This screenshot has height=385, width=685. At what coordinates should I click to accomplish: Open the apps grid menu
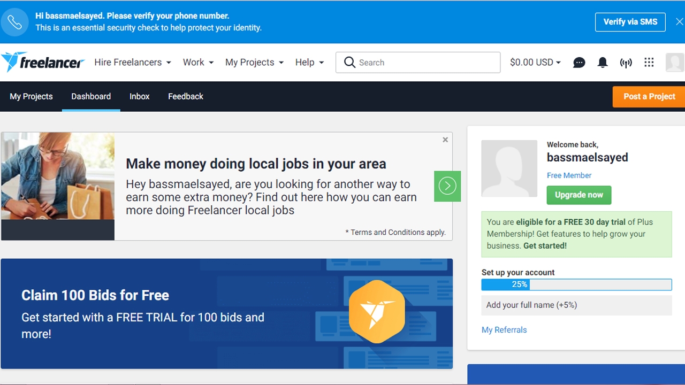[649, 63]
